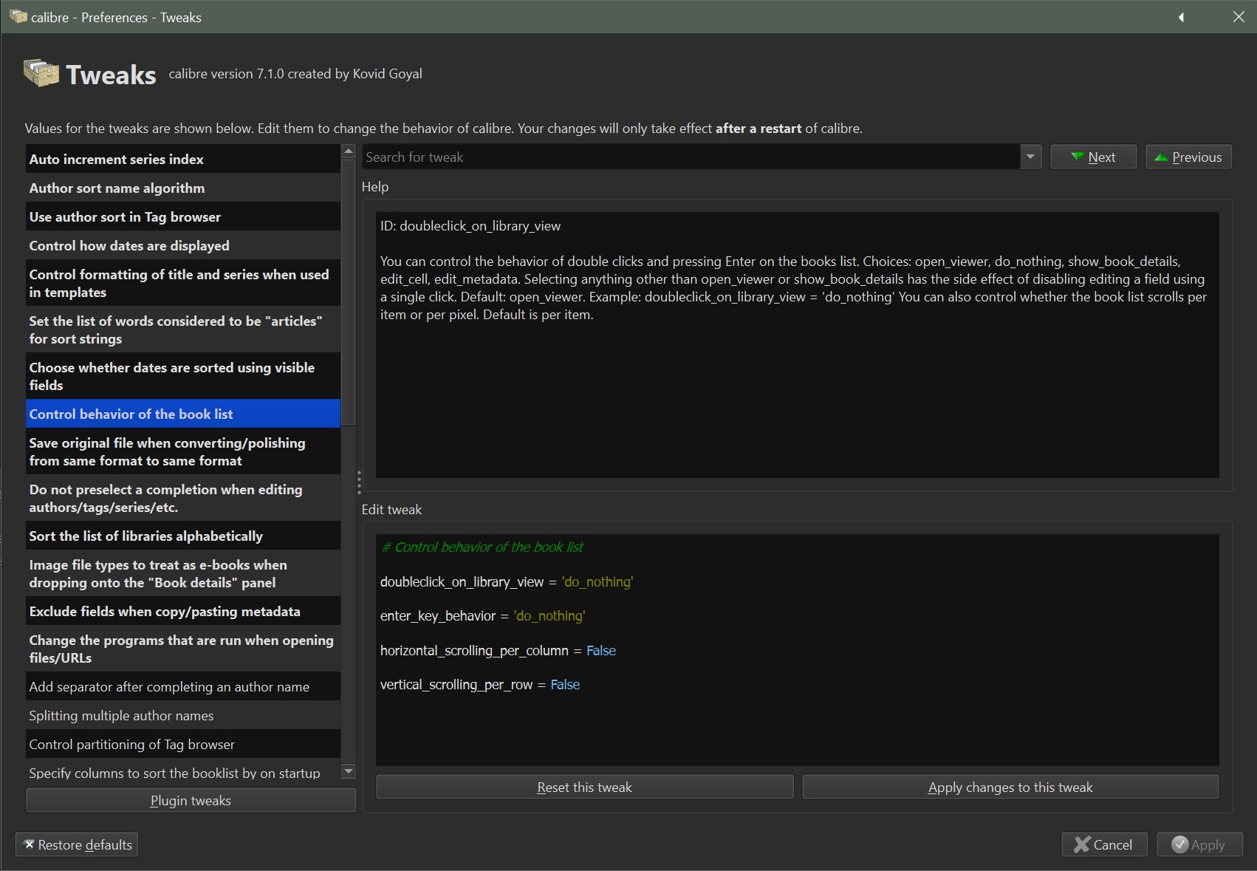Screen dimensions: 1257x871
Task: Click the comment line in tweak editor
Action: tap(482, 547)
